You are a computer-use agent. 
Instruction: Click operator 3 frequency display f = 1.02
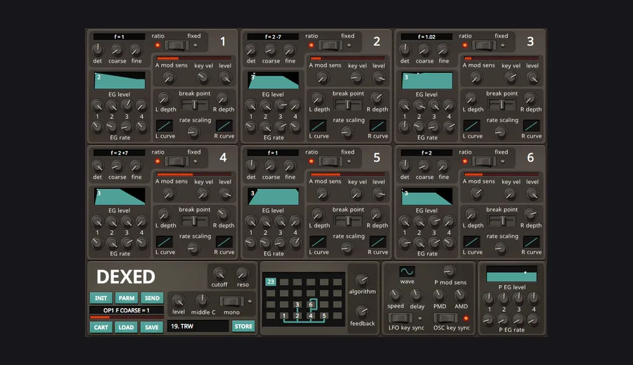(x=427, y=36)
